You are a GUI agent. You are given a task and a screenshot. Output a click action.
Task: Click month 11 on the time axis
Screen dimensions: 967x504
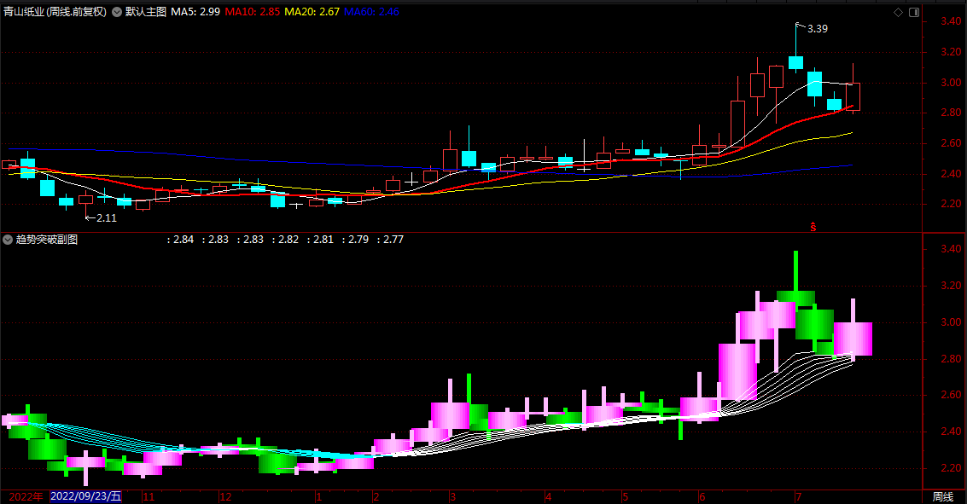coord(149,496)
